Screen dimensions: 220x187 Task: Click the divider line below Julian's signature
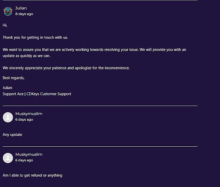click(100, 106)
